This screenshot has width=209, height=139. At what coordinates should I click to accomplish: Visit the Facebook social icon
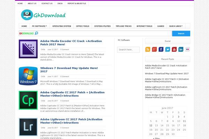click(161, 49)
